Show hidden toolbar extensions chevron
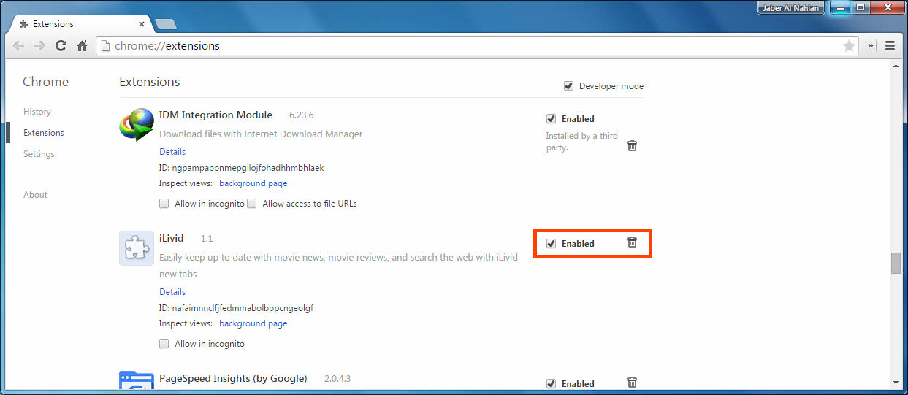The width and height of the screenshot is (908, 395). pos(871,45)
